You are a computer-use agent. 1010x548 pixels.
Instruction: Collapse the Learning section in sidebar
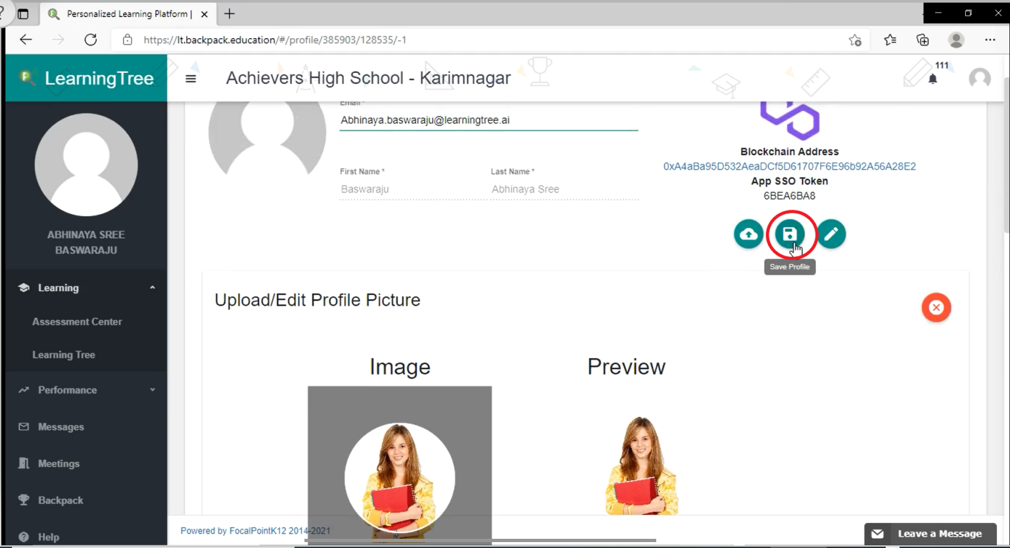tap(152, 288)
